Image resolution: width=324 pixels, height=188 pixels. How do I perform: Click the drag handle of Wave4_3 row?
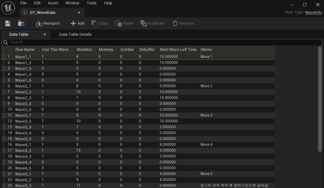coord(4,156)
